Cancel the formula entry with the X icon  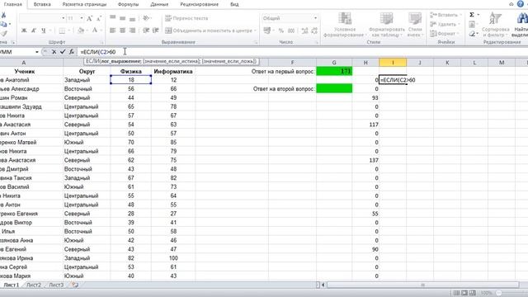click(54, 52)
